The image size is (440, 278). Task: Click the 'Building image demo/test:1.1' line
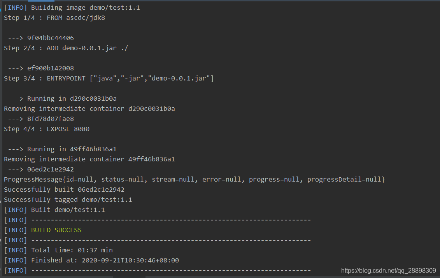[72, 8]
